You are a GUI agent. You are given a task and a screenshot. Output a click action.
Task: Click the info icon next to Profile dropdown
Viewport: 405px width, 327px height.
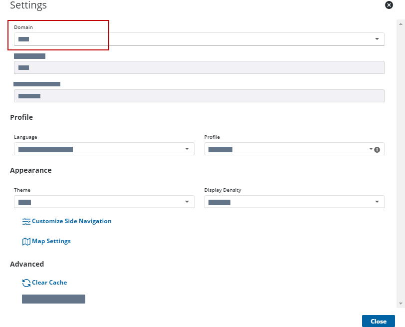click(x=377, y=149)
